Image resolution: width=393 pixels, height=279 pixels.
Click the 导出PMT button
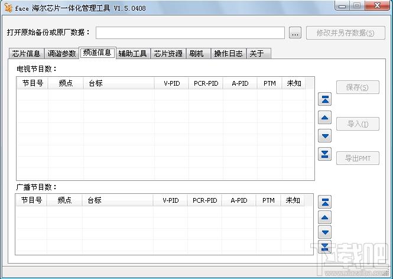[358, 158]
